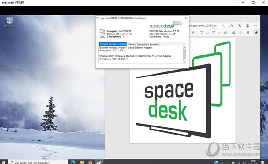Open the notification center icon
Viewport: 268px width, 164px height.
point(263,163)
